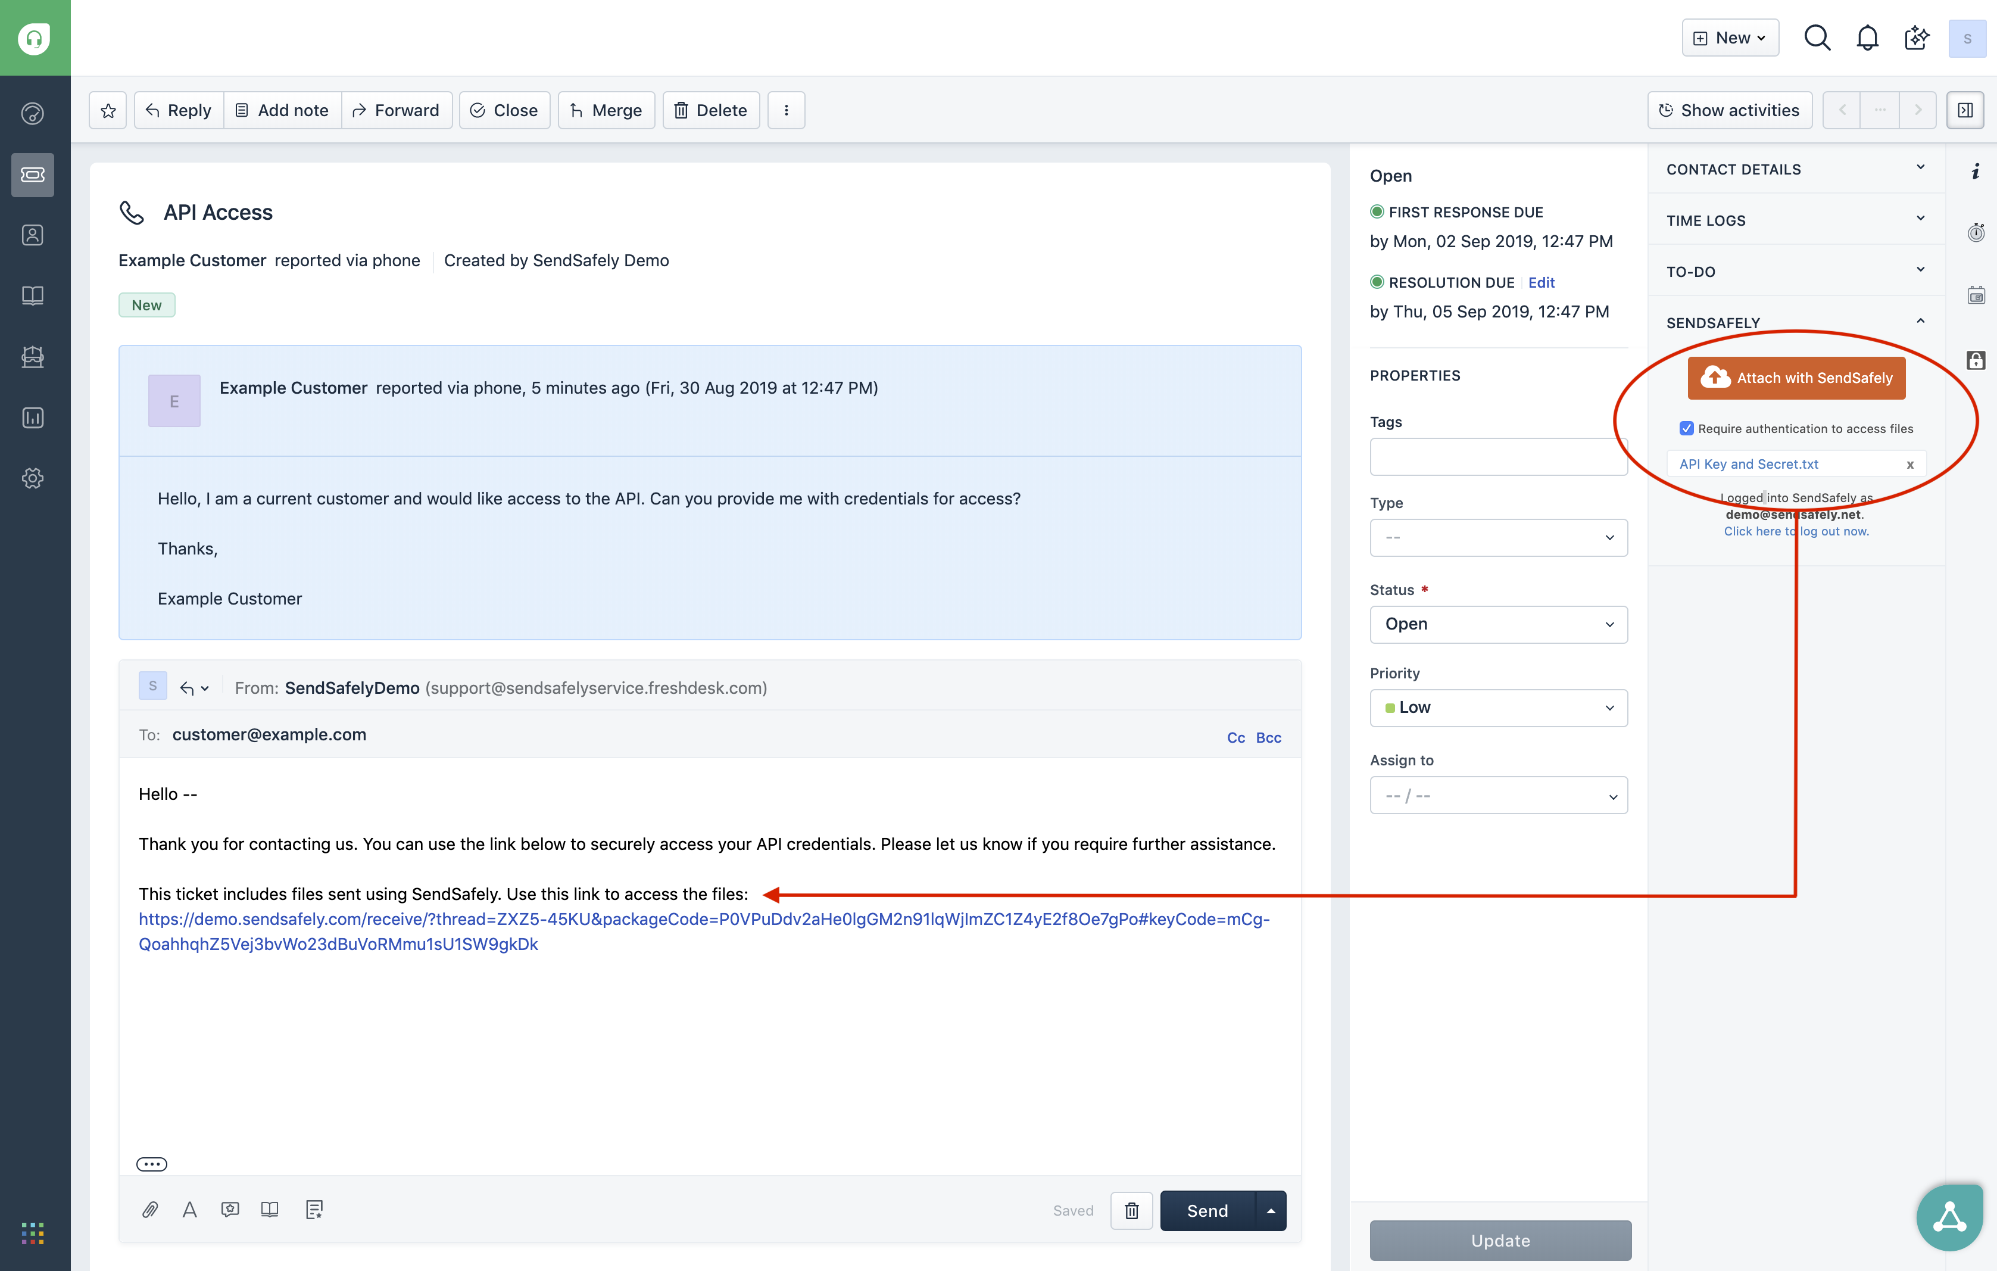Click the Forward action in the ticket toolbar
The height and width of the screenshot is (1271, 1997).
coord(397,110)
